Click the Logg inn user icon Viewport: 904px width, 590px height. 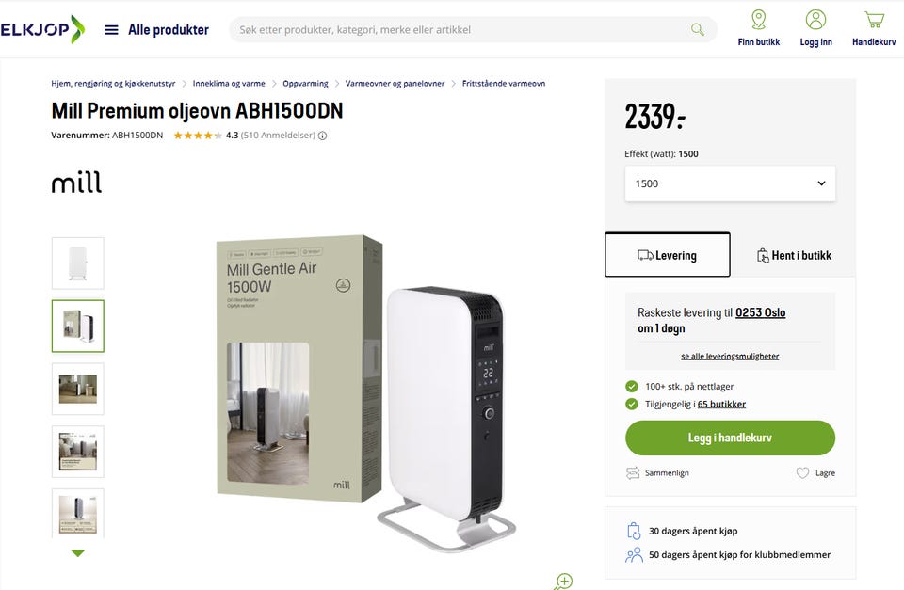point(815,20)
